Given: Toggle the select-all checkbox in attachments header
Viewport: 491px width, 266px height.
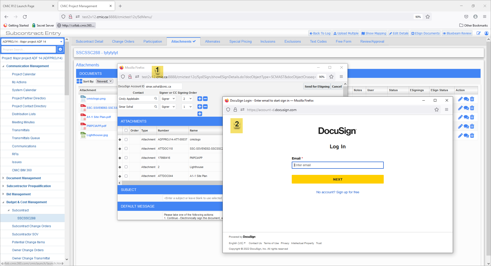Looking at the screenshot, I should [126, 130].
